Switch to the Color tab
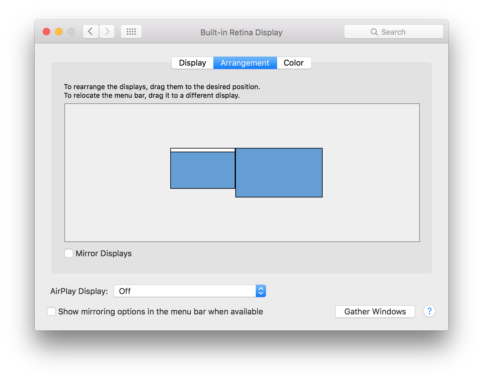This screenshot has width=483, height=380. pyautogui.click(x=294, y=63)
